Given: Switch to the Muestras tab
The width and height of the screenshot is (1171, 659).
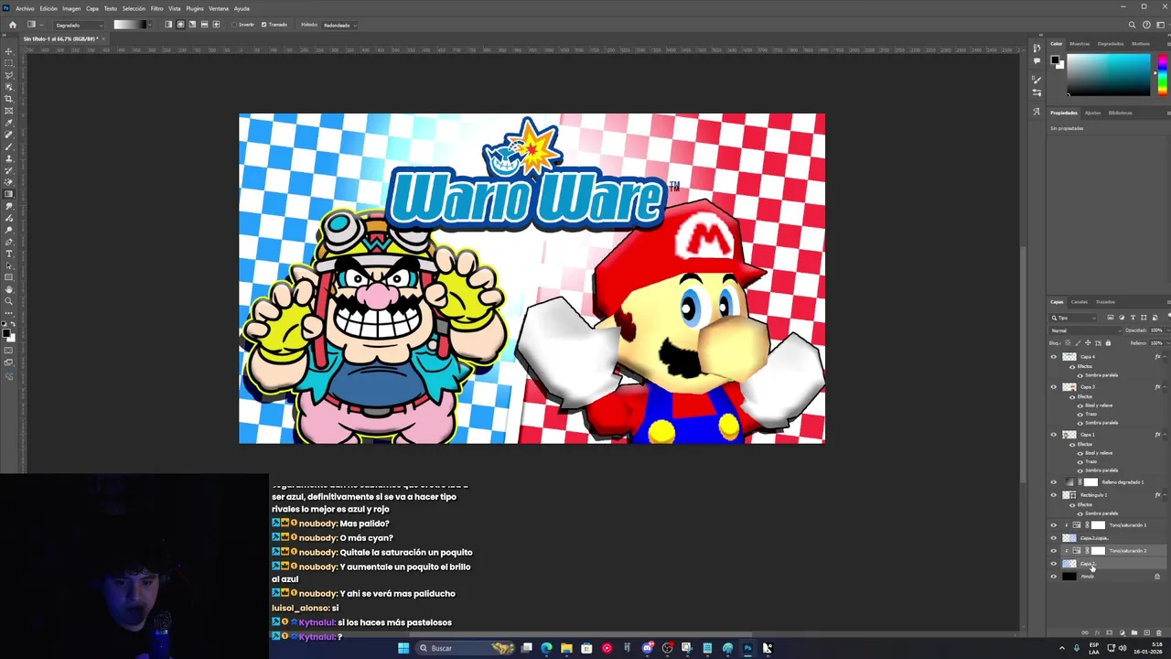Looking at the screenshot, I should (x=1080, y=43).
